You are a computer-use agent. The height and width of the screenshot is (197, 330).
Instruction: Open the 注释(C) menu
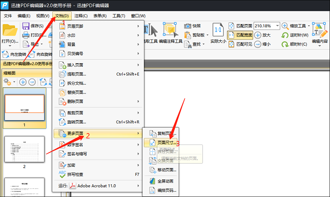81,16
